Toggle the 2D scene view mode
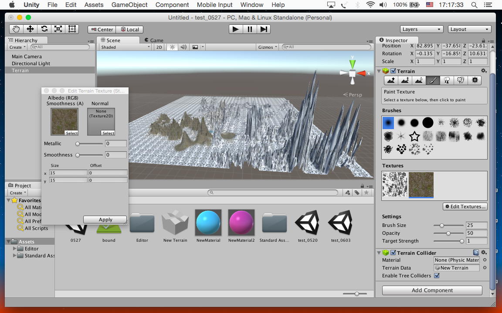The image size is (502, 313). click(x=159, y=47)
